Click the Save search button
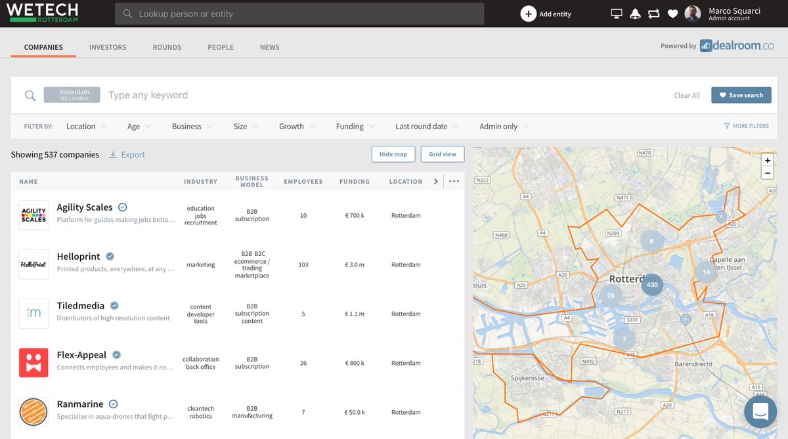The height and width of the screenshot is (439, 788). pos(741,95)
